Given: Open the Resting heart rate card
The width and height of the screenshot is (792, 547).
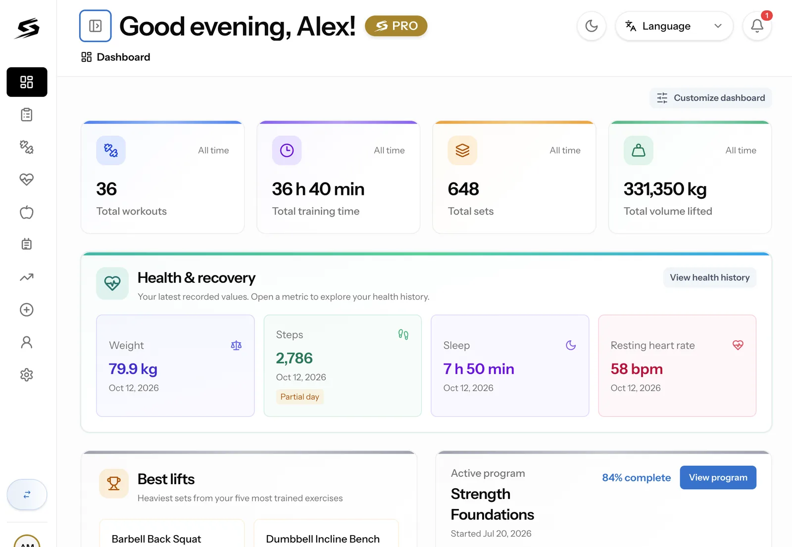Looking at the screenshot, I should (x=677, y=365).
